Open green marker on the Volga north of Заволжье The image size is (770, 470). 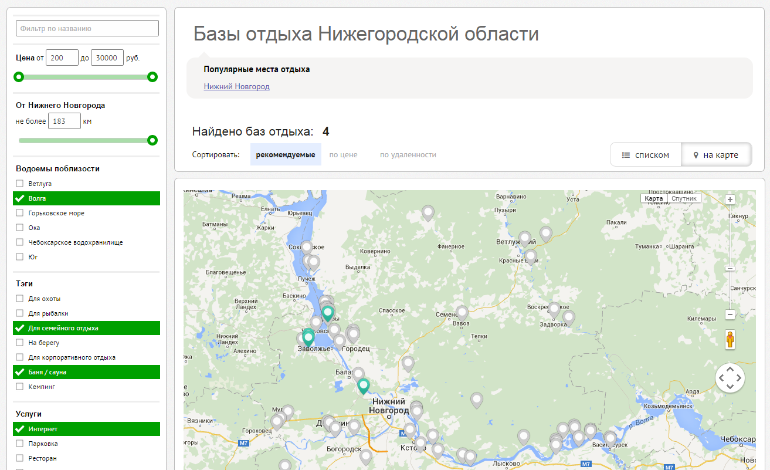click(328, 313)
